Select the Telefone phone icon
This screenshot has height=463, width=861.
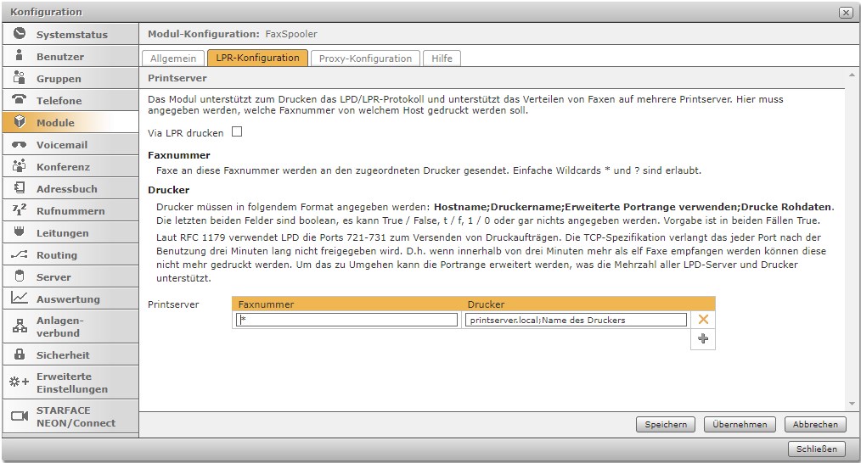(x=20, y=100)
